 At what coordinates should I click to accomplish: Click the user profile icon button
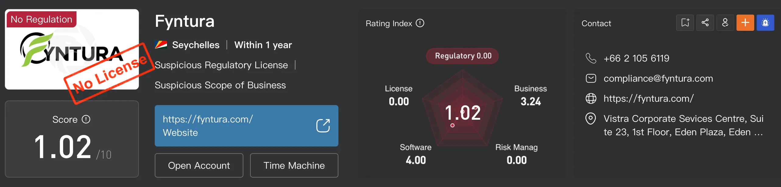(725, 23)
